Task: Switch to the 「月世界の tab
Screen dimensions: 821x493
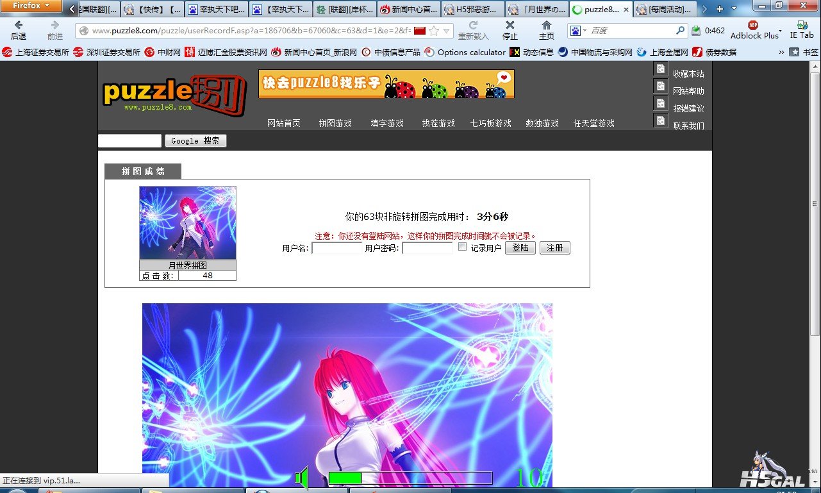Action: click(537, 10)
